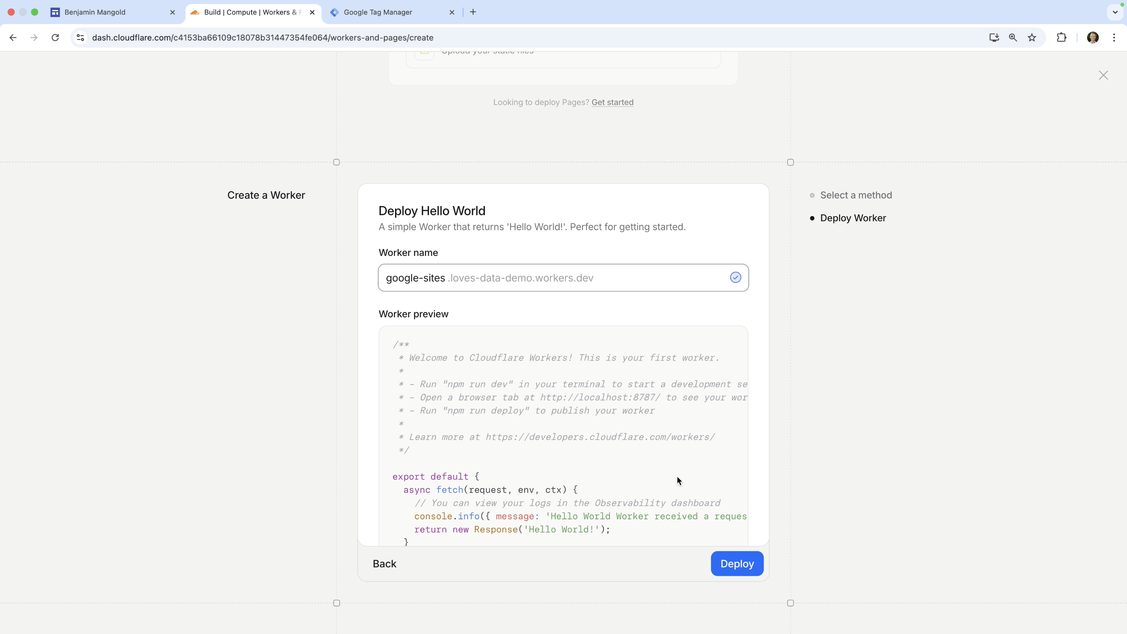The height and width of the screenshot is (634, 1127).
Task: Click the install app icon in address bar
Action: click(994, 38)
